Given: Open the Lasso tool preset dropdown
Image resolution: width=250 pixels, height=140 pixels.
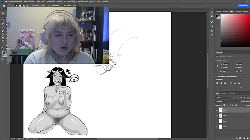Looking at the screenshot, I should click(11, 5).
